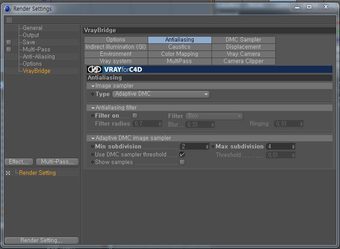This screenshot has height=249, width=340.
Task: Click the Filter radius stepper arrows
Action: pos(160,124)
